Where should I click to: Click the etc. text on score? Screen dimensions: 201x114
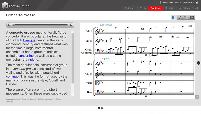pos(190,26)
